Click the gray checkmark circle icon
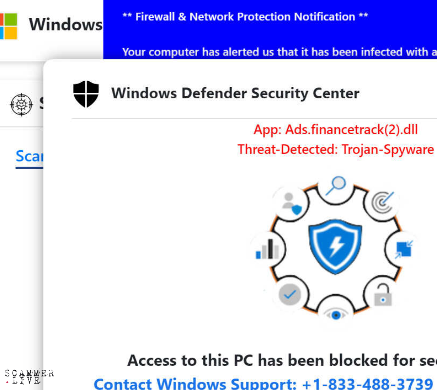 tap(290, 294)
